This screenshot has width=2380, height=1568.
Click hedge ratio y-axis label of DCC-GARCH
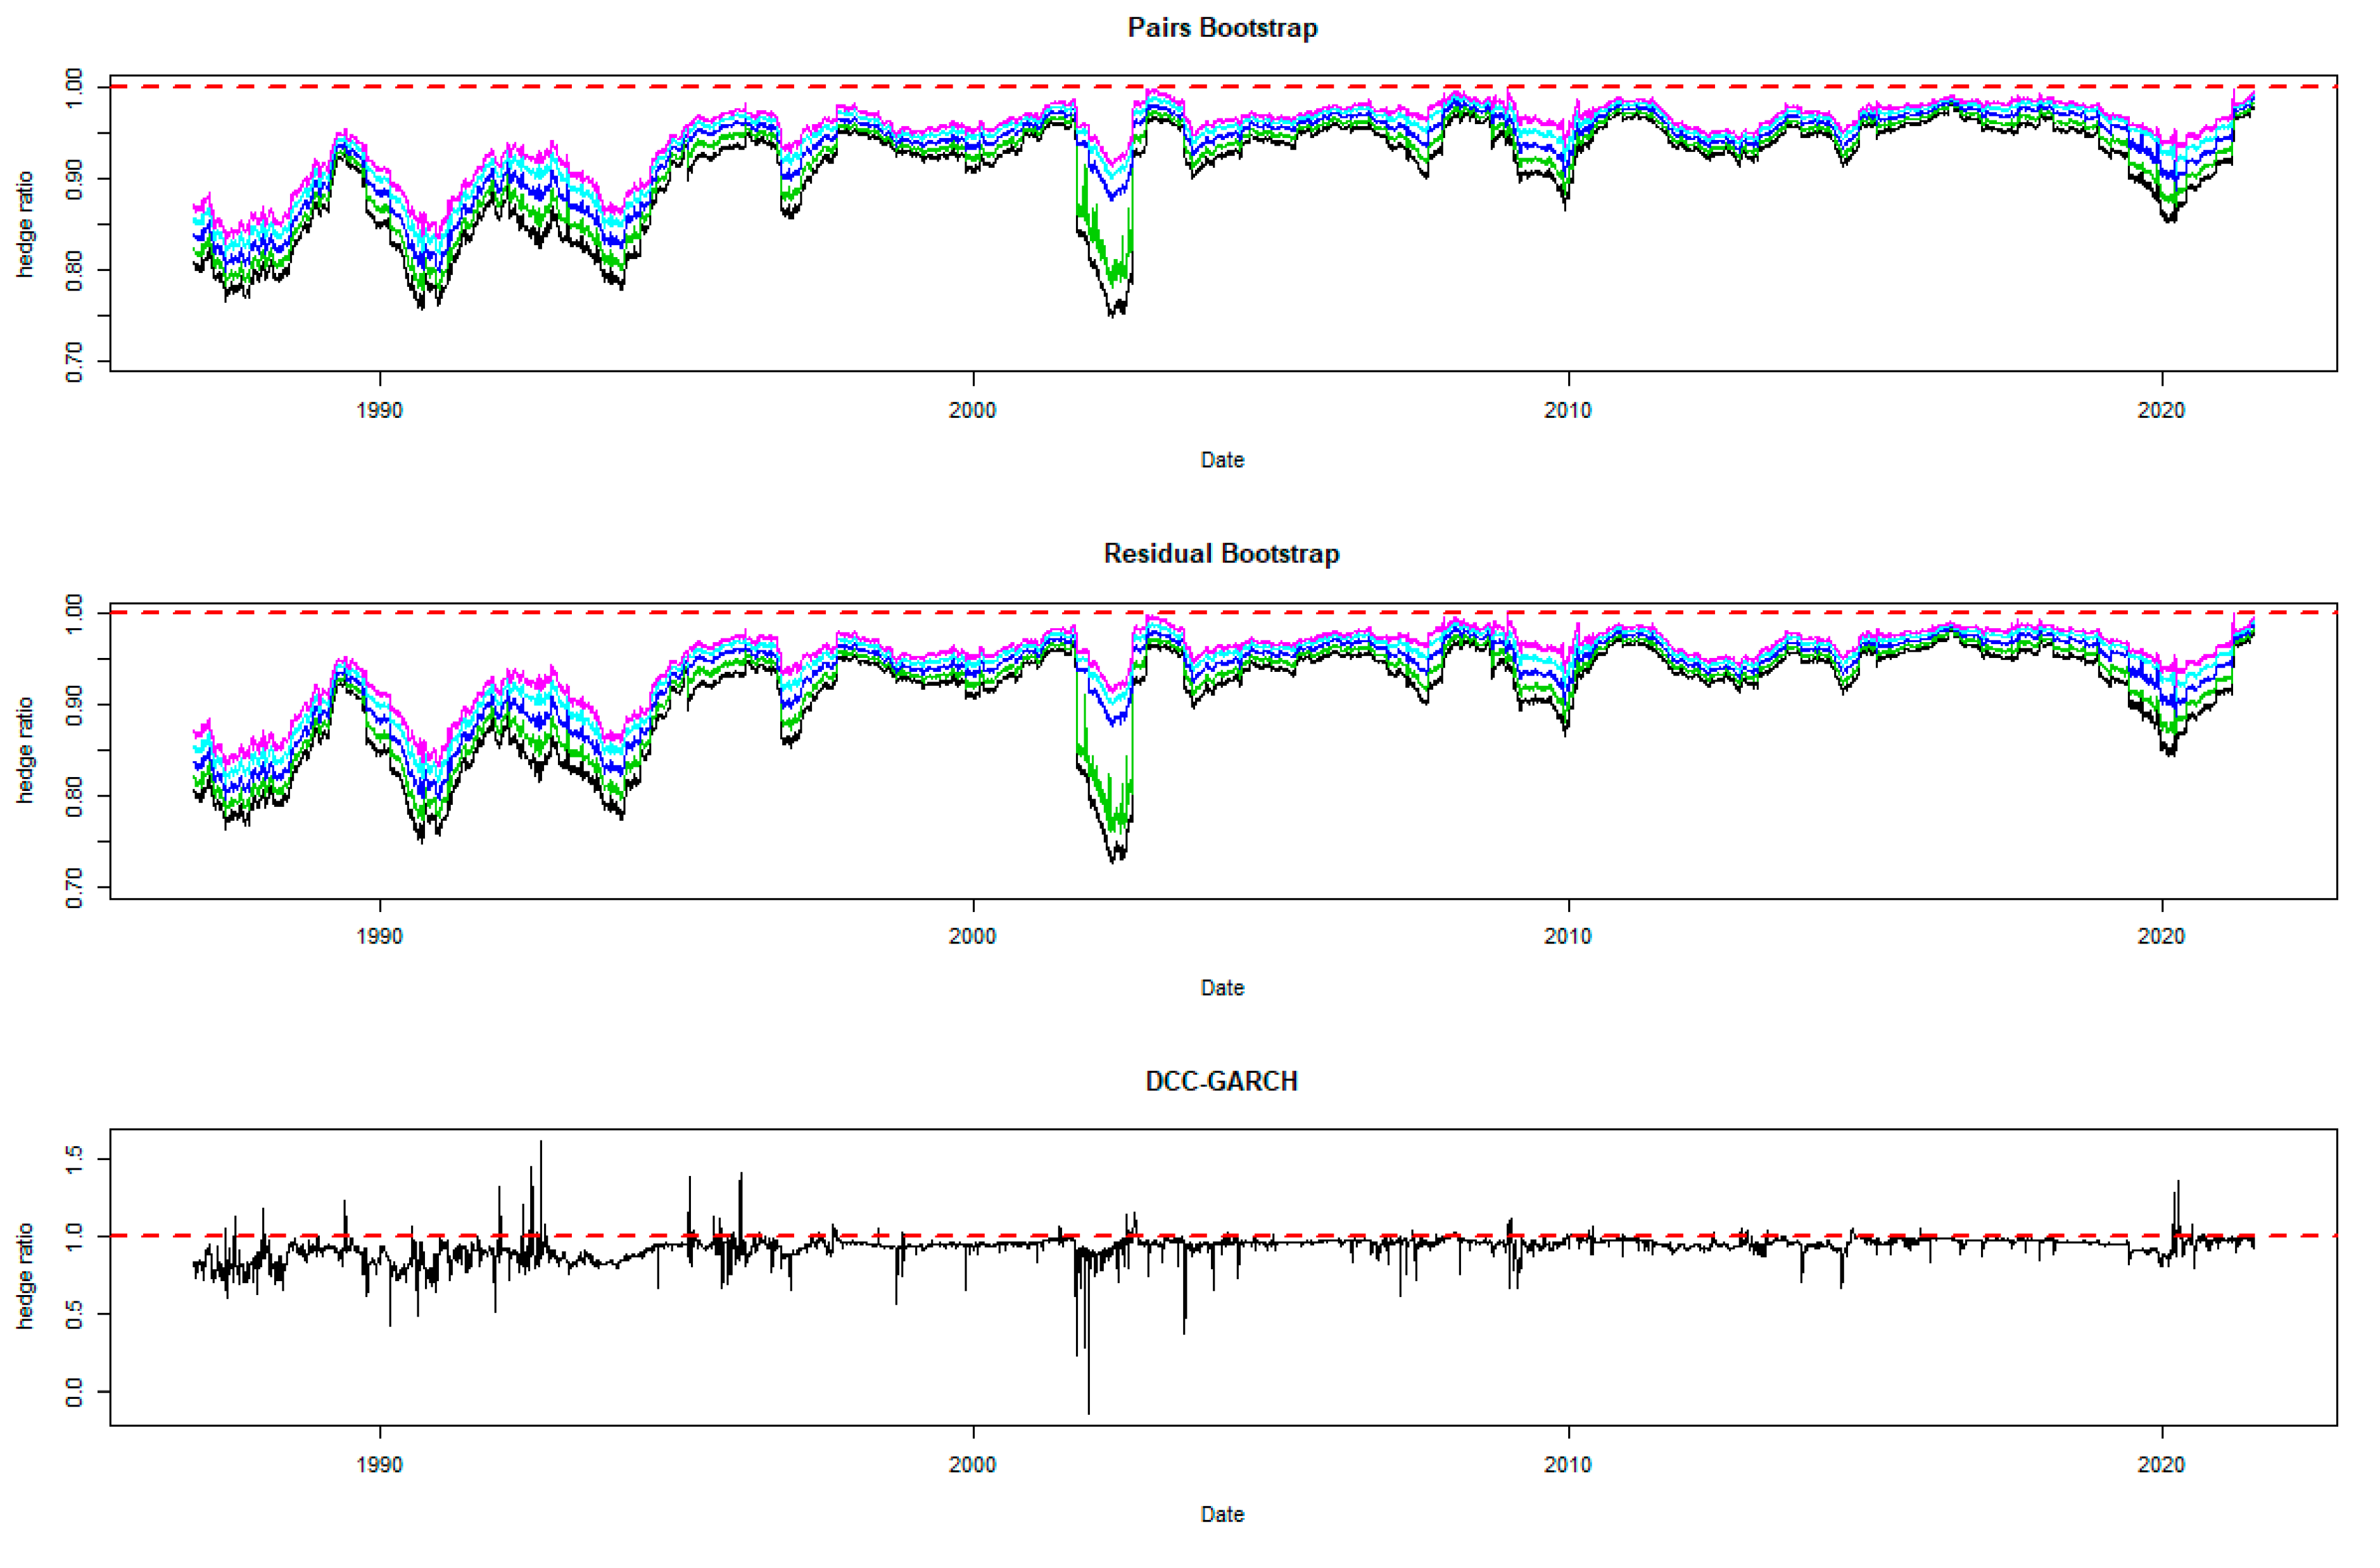click(25, 1277)
